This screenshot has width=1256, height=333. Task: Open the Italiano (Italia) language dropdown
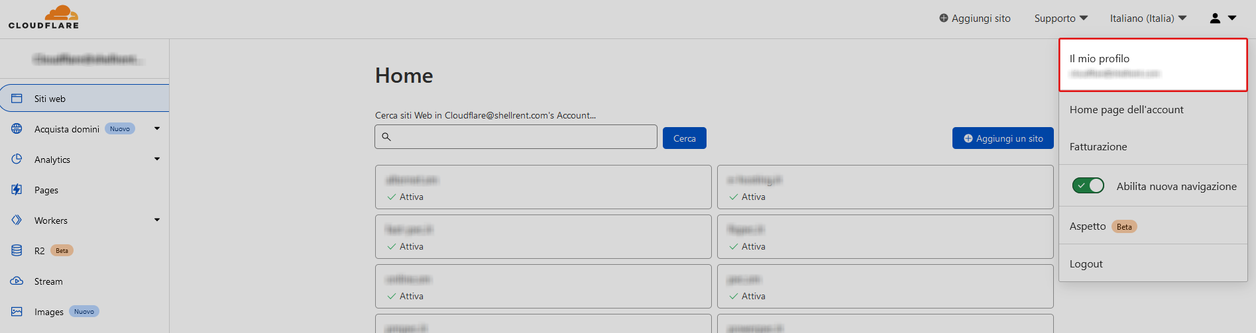point(1148,19)
